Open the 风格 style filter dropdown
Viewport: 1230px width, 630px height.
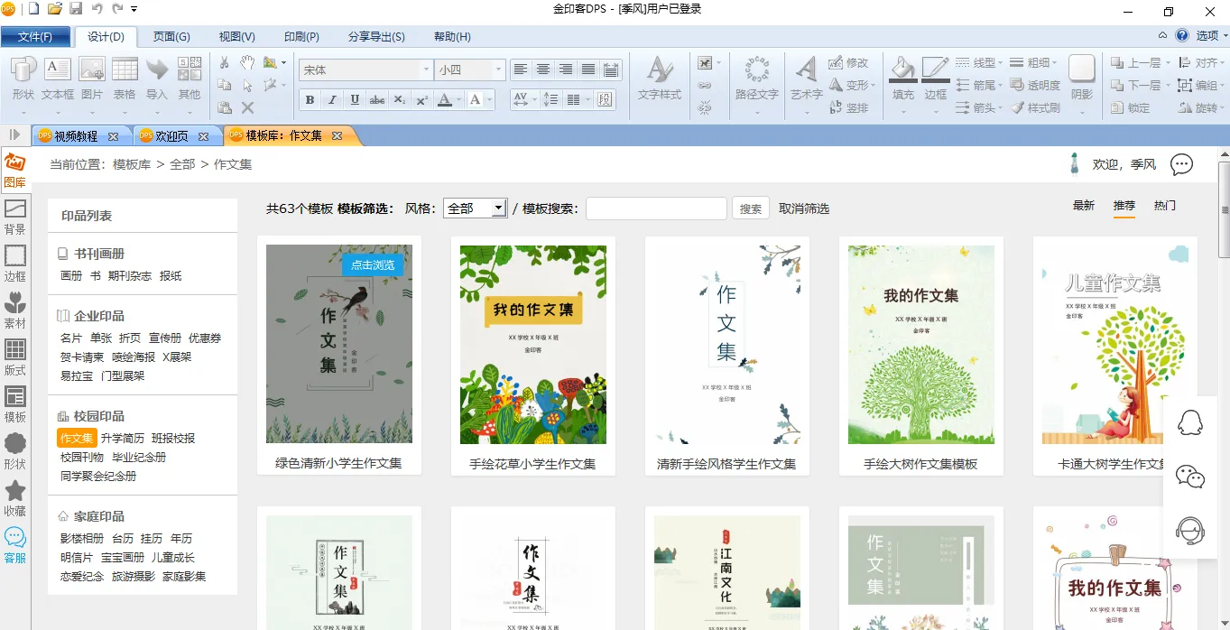[x=475, y=208]
